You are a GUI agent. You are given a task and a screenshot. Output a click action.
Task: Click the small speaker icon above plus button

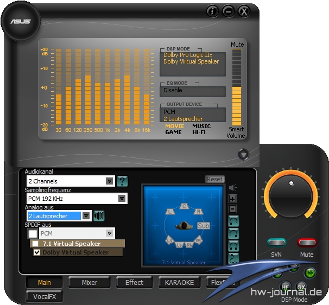pos(233,188)
